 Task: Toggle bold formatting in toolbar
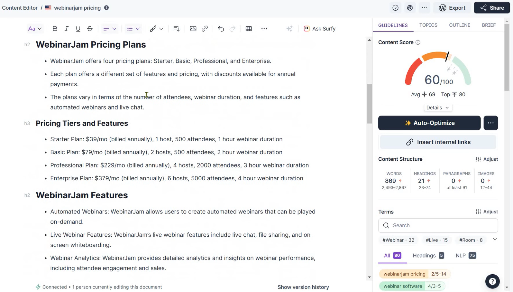pos(55,29)
